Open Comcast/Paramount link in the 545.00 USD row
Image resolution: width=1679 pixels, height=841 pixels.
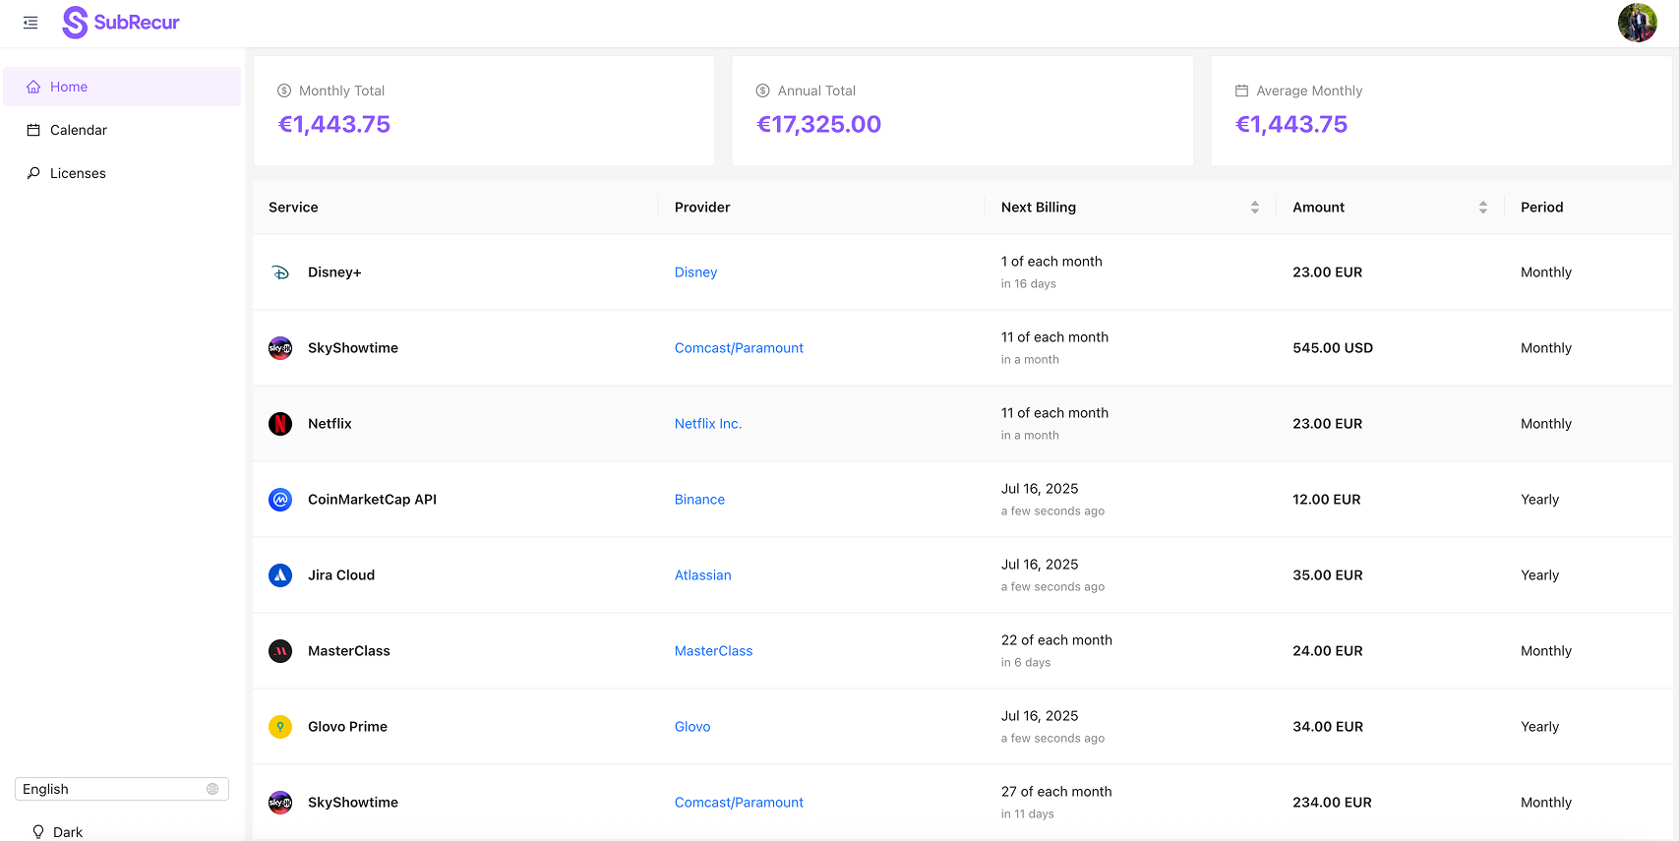point(739,348)
